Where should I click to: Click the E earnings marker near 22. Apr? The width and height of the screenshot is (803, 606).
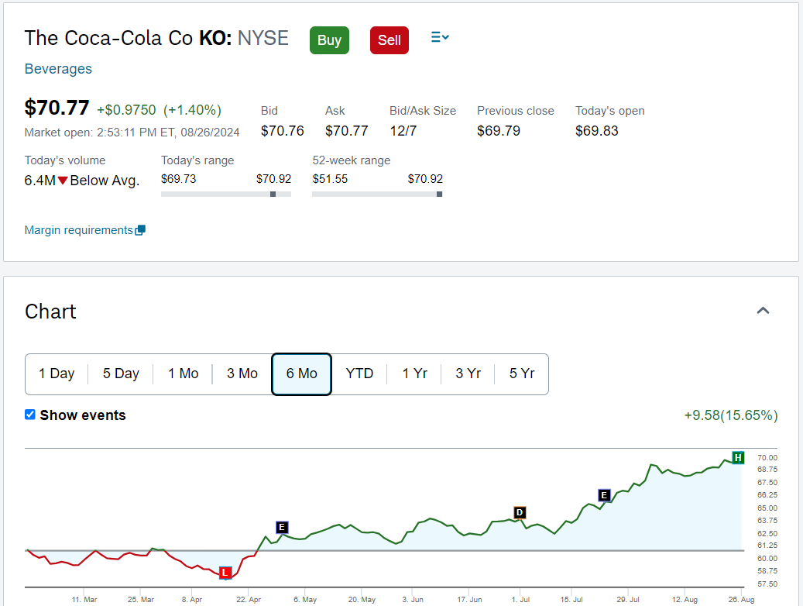click(282, 527)
